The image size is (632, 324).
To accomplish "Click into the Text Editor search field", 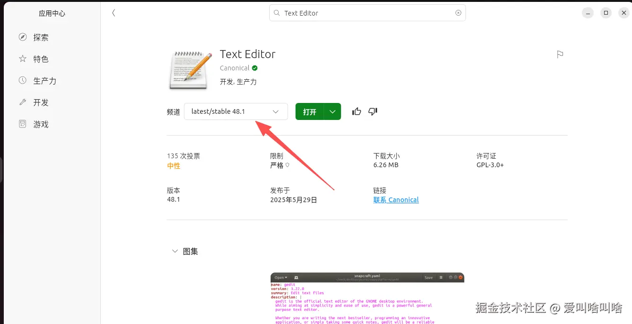I will [x=368, y=13].
